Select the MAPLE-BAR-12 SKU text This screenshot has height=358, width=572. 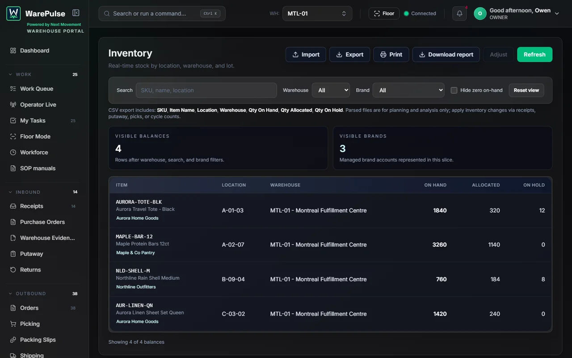coord(134,236)
